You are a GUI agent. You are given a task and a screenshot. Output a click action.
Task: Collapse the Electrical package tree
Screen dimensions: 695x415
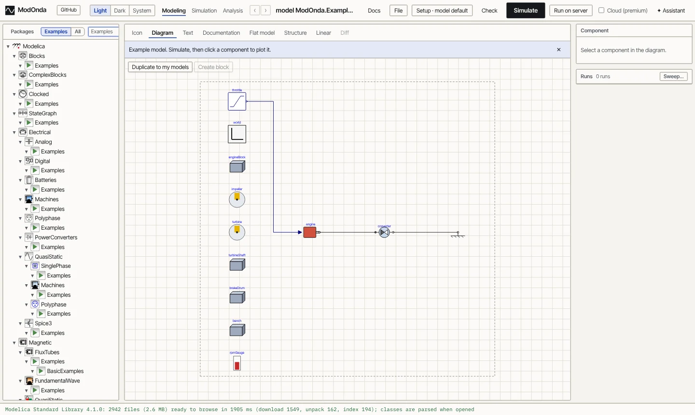pyautogui.click(x=14, y=132)
